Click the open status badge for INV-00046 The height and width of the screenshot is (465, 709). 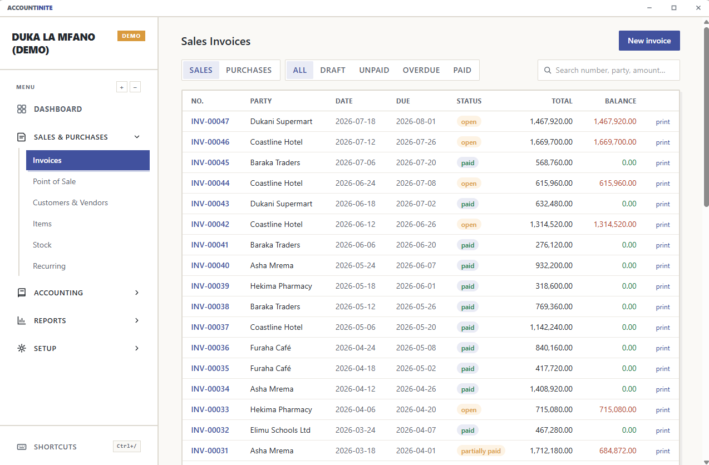click(469, 142)
